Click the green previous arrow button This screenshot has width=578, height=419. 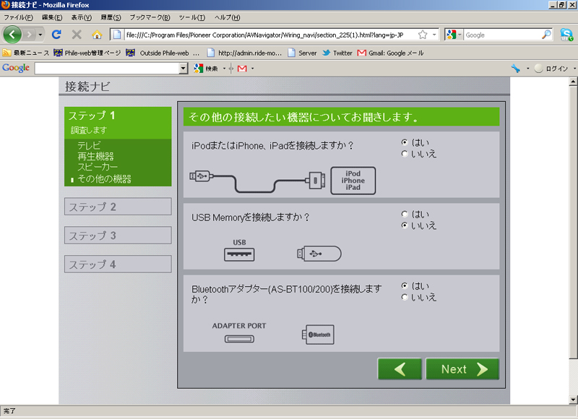(400, 369)
